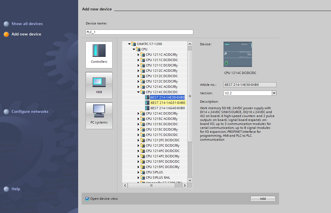Open the Add new device portal item
This screenshot has height=213, width=331.
pyautogui.click(x=26, y=34)
